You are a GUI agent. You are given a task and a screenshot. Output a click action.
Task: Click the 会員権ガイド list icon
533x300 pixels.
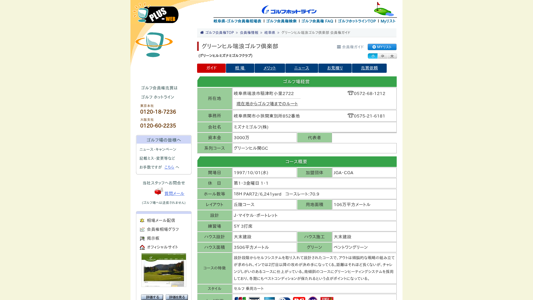[x=339, y=47]
